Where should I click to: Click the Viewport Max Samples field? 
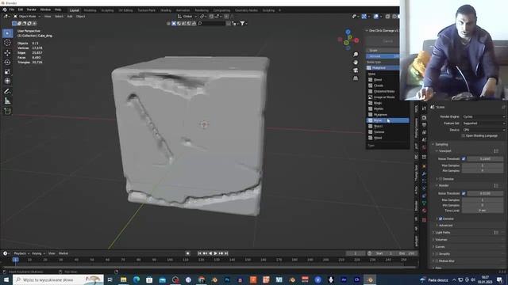(483, 165)
